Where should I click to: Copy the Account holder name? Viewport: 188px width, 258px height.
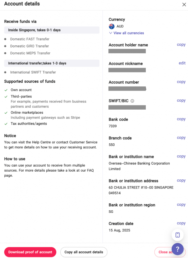click(181, 45)
